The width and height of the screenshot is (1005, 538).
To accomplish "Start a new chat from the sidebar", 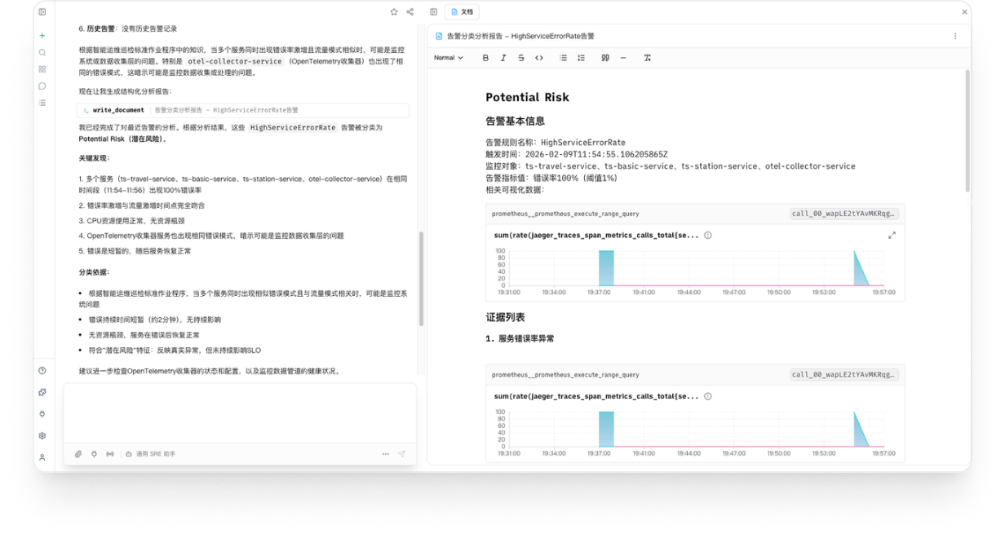I will point(42,35).
